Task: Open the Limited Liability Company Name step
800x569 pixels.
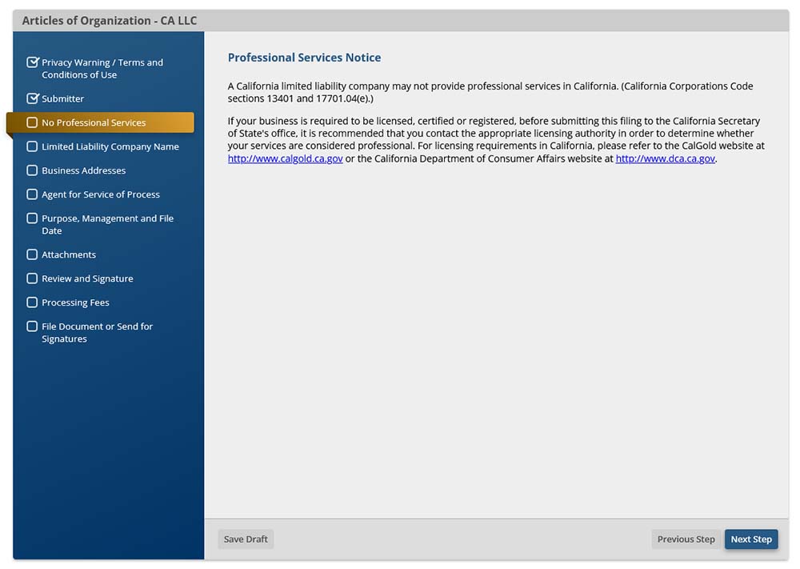Action: pos(110,146)
